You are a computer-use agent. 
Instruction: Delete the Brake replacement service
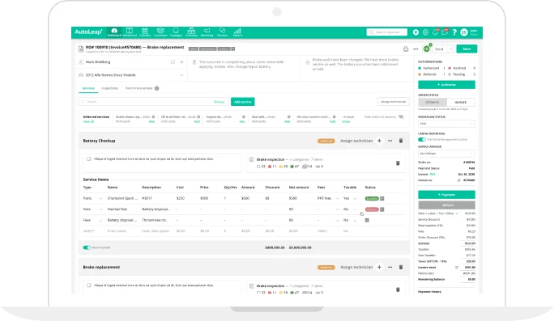point(401,267)
